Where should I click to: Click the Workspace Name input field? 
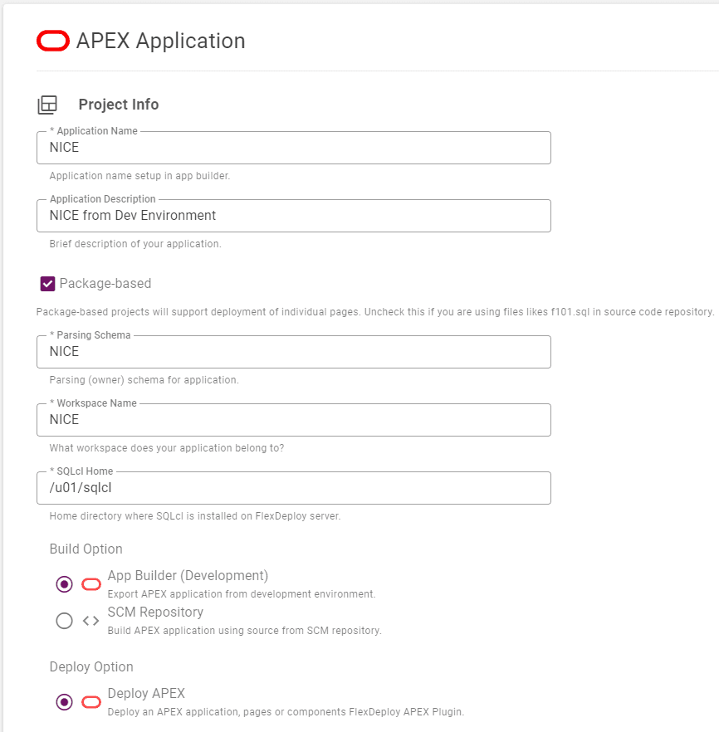[x=294, y=420]
